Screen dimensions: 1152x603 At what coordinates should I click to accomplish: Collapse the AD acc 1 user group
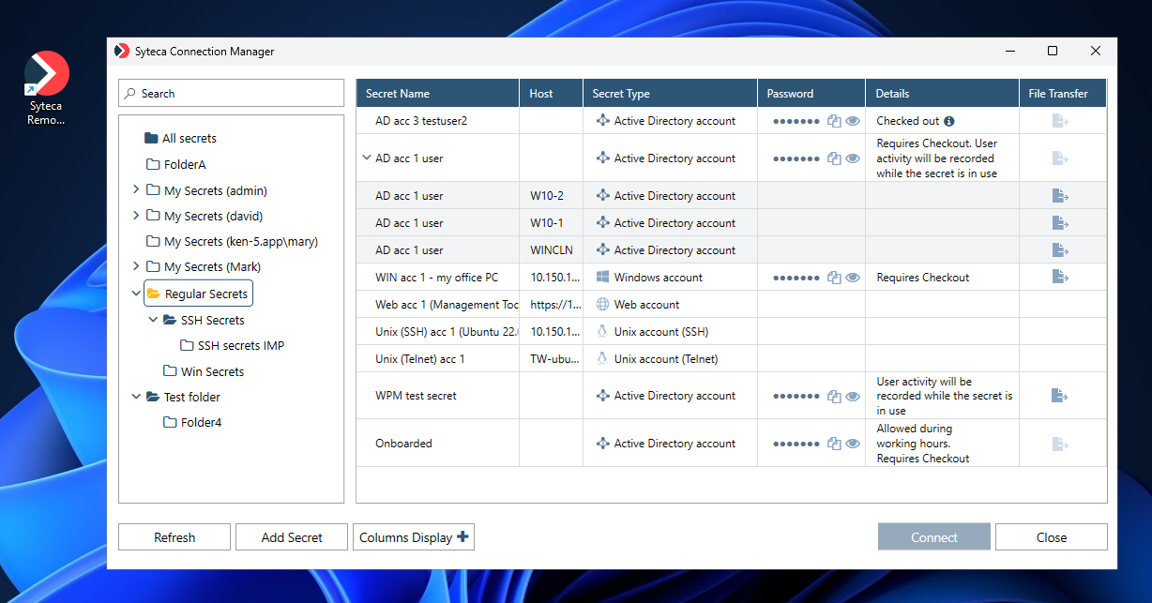(x=366, y=158)
